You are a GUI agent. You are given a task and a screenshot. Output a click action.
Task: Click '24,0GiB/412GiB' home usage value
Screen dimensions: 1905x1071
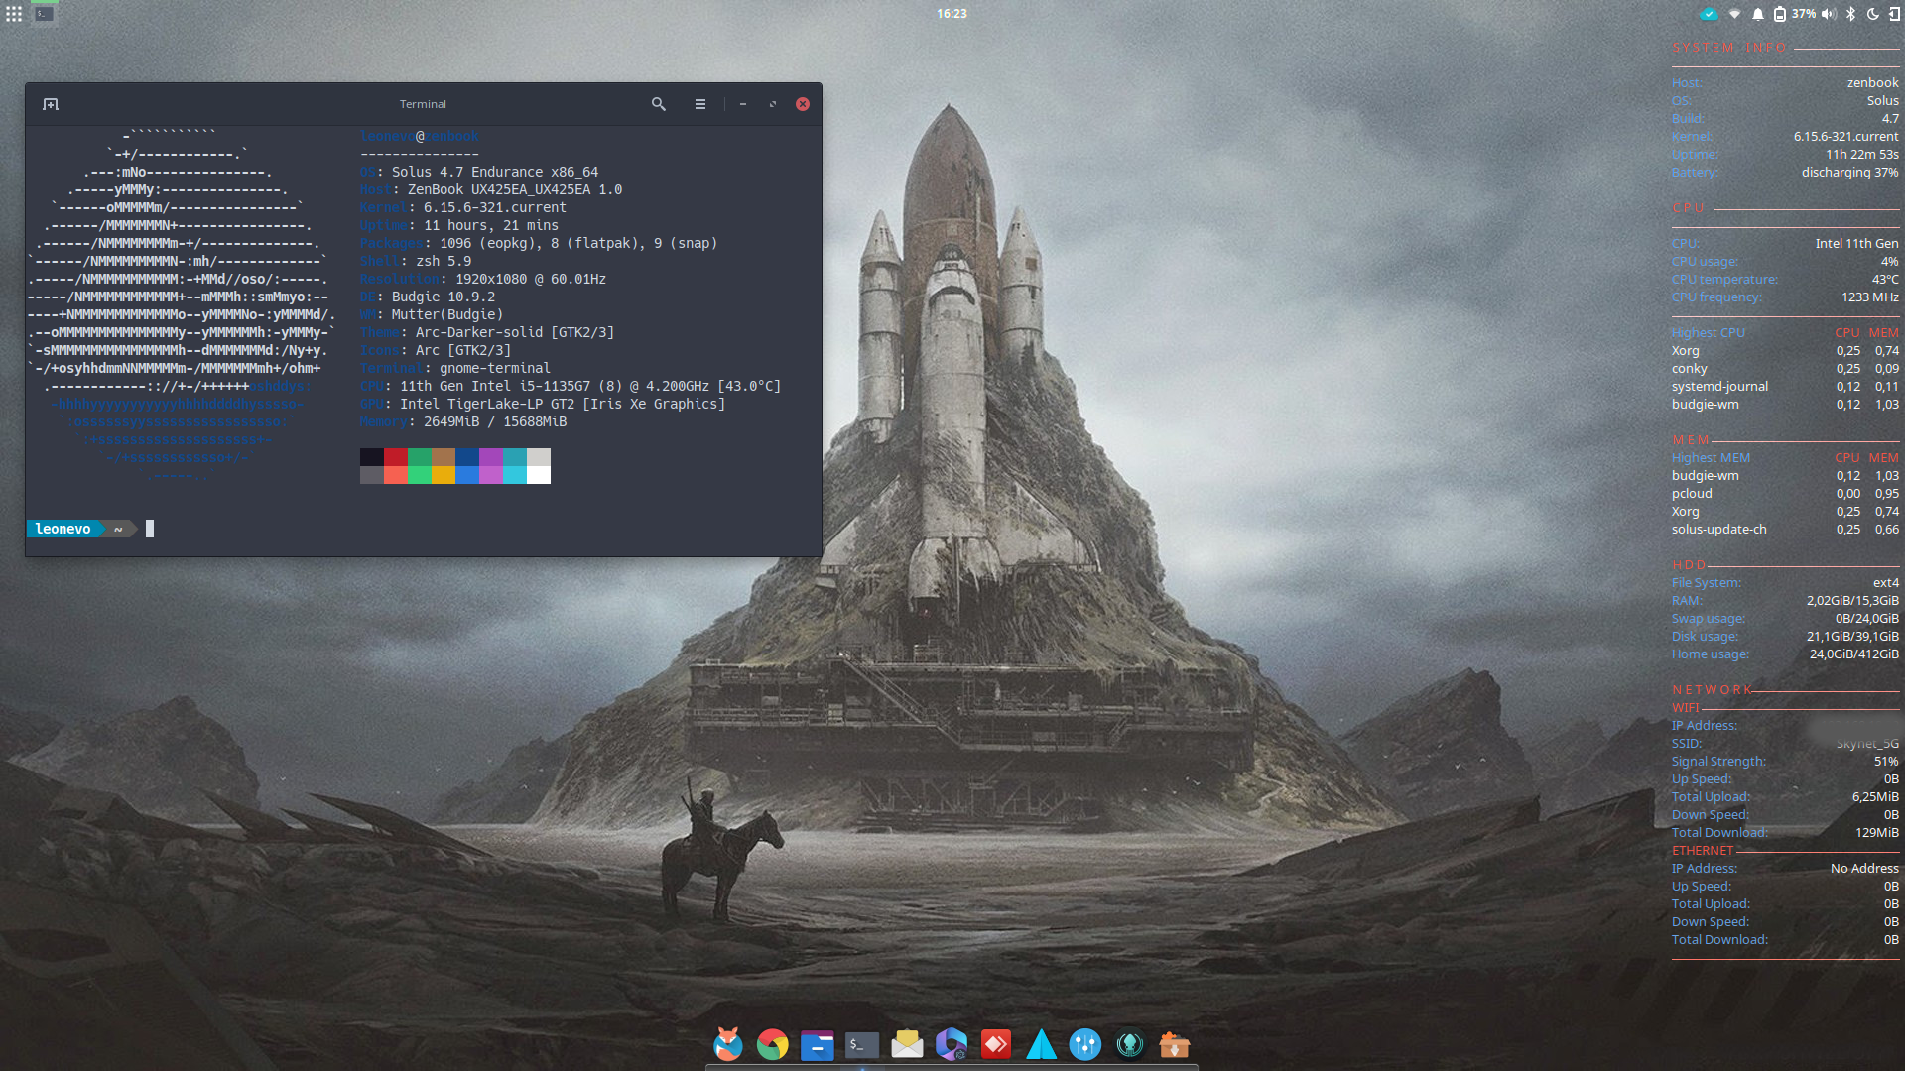click(x=1853, y=654)
